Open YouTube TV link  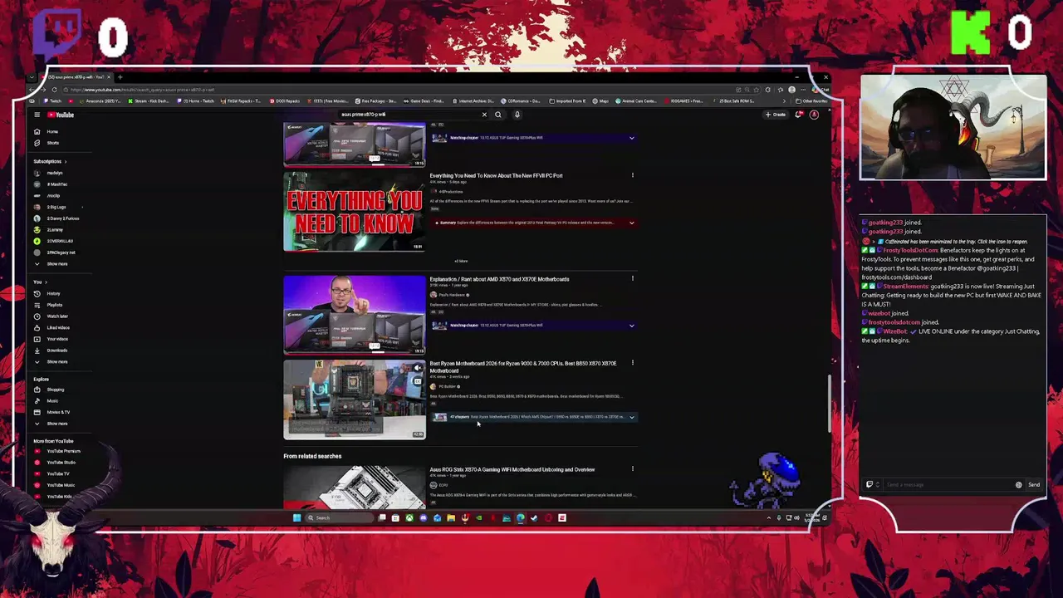pyautogui.click(x=57, y=473)
